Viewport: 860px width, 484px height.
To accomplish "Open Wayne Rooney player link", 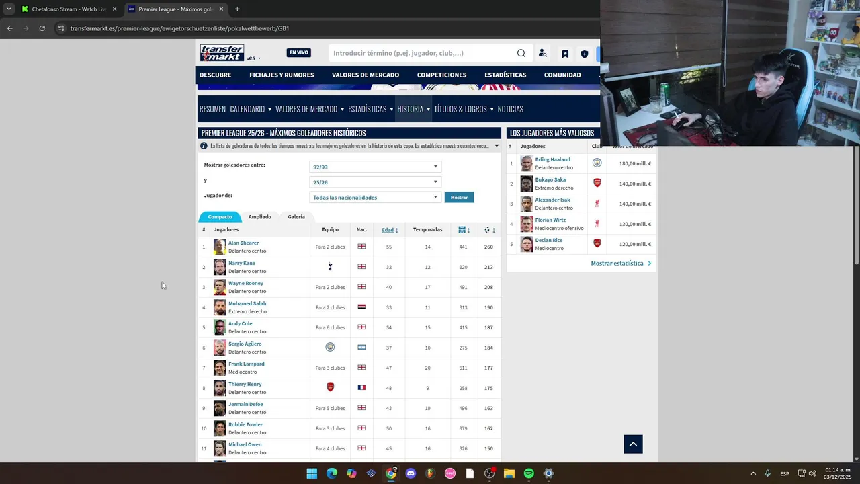I will click(246, 283).
